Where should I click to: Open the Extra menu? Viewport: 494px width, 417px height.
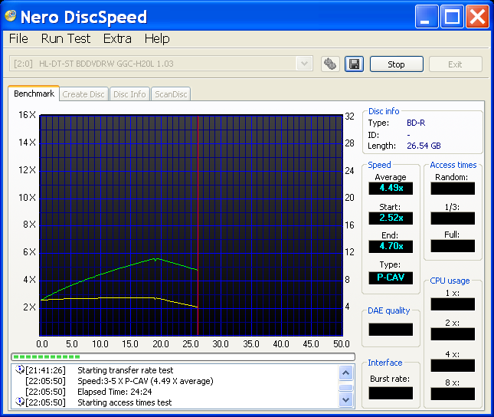[117, 38]
